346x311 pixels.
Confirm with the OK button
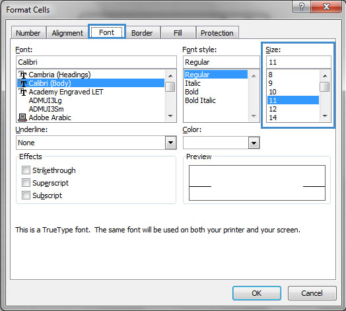click(257, 293)
